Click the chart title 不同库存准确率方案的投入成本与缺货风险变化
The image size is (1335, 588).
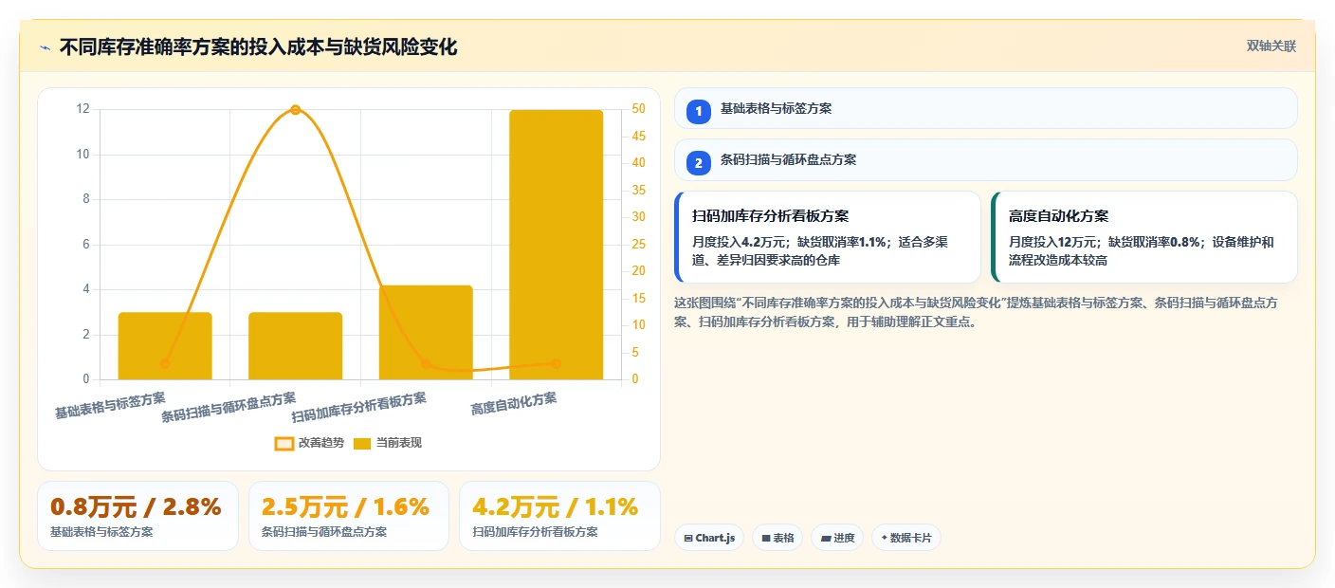258,46
